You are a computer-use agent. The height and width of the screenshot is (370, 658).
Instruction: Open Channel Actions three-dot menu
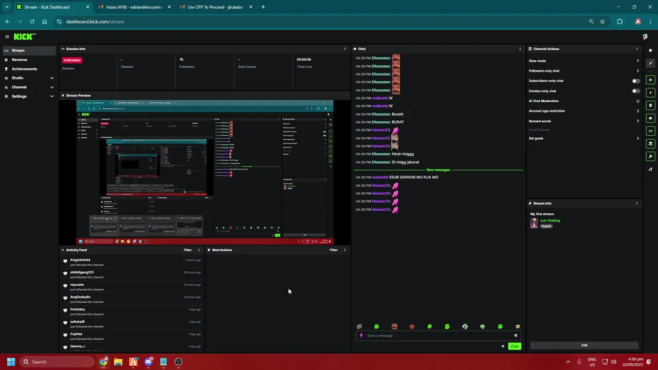(x=637, y=49)
